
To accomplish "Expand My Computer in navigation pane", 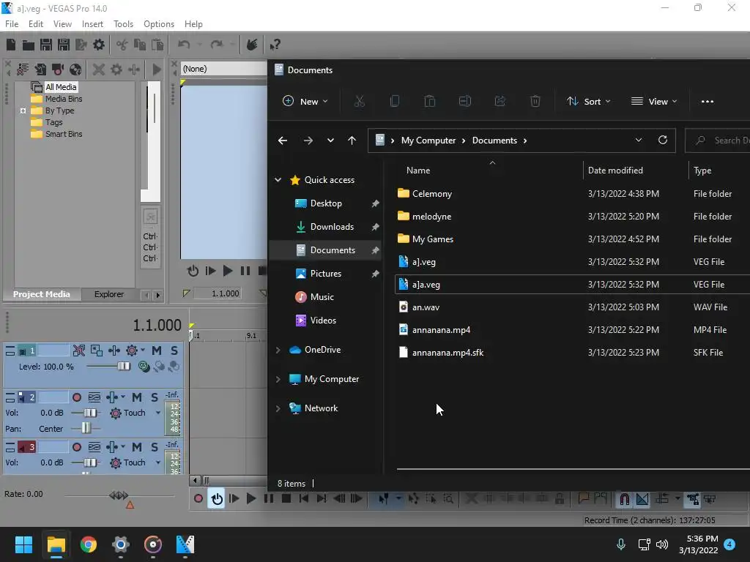I will point(278,379).
